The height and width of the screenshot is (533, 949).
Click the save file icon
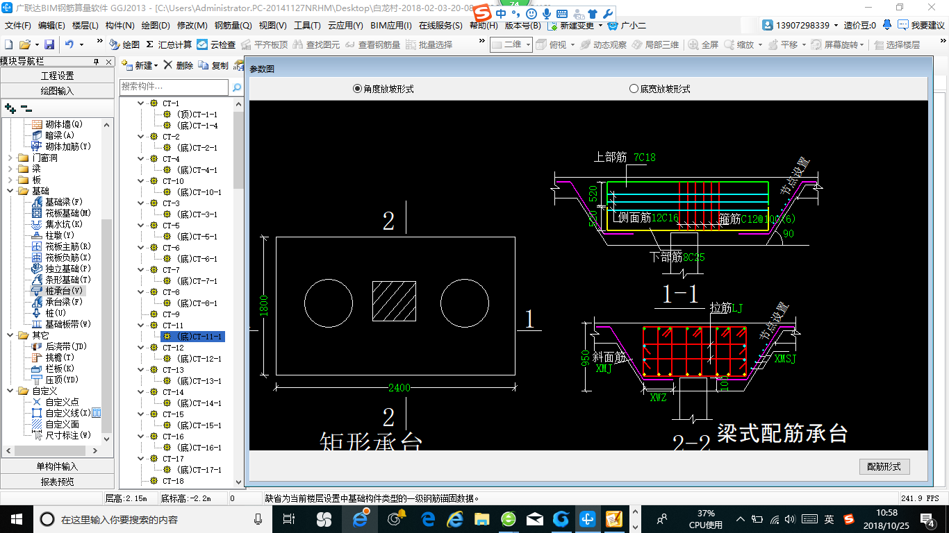point(49,44)
